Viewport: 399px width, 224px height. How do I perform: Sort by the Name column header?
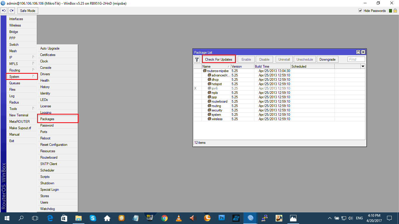[x=216, y=66]
